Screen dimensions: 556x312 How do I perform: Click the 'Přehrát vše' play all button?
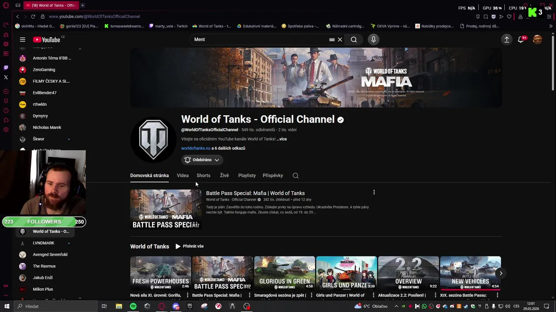[189, 246]
